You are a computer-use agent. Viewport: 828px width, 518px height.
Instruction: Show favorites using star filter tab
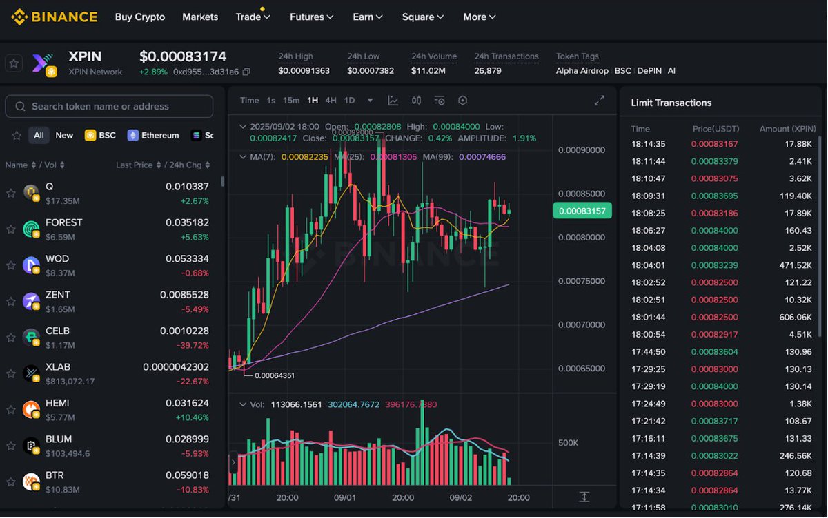[17, 136]
